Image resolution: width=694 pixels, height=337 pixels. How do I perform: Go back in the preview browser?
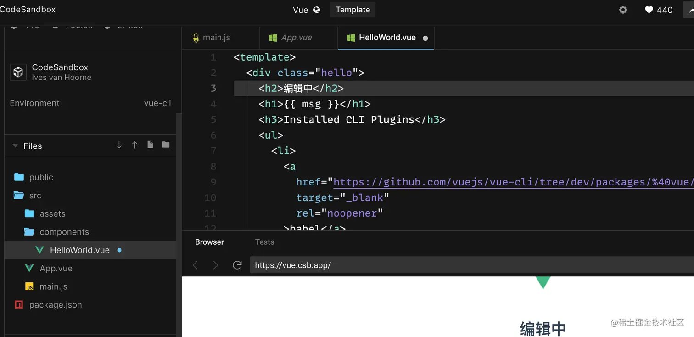tap(195, 265)
